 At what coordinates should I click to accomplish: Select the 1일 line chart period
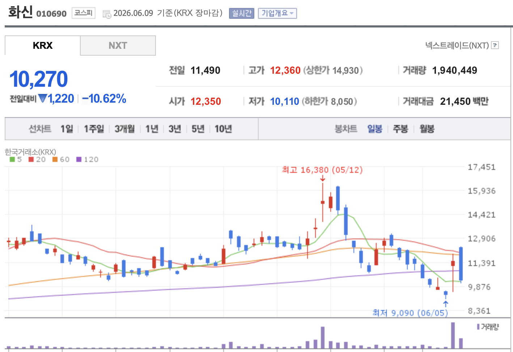[67, 129]
